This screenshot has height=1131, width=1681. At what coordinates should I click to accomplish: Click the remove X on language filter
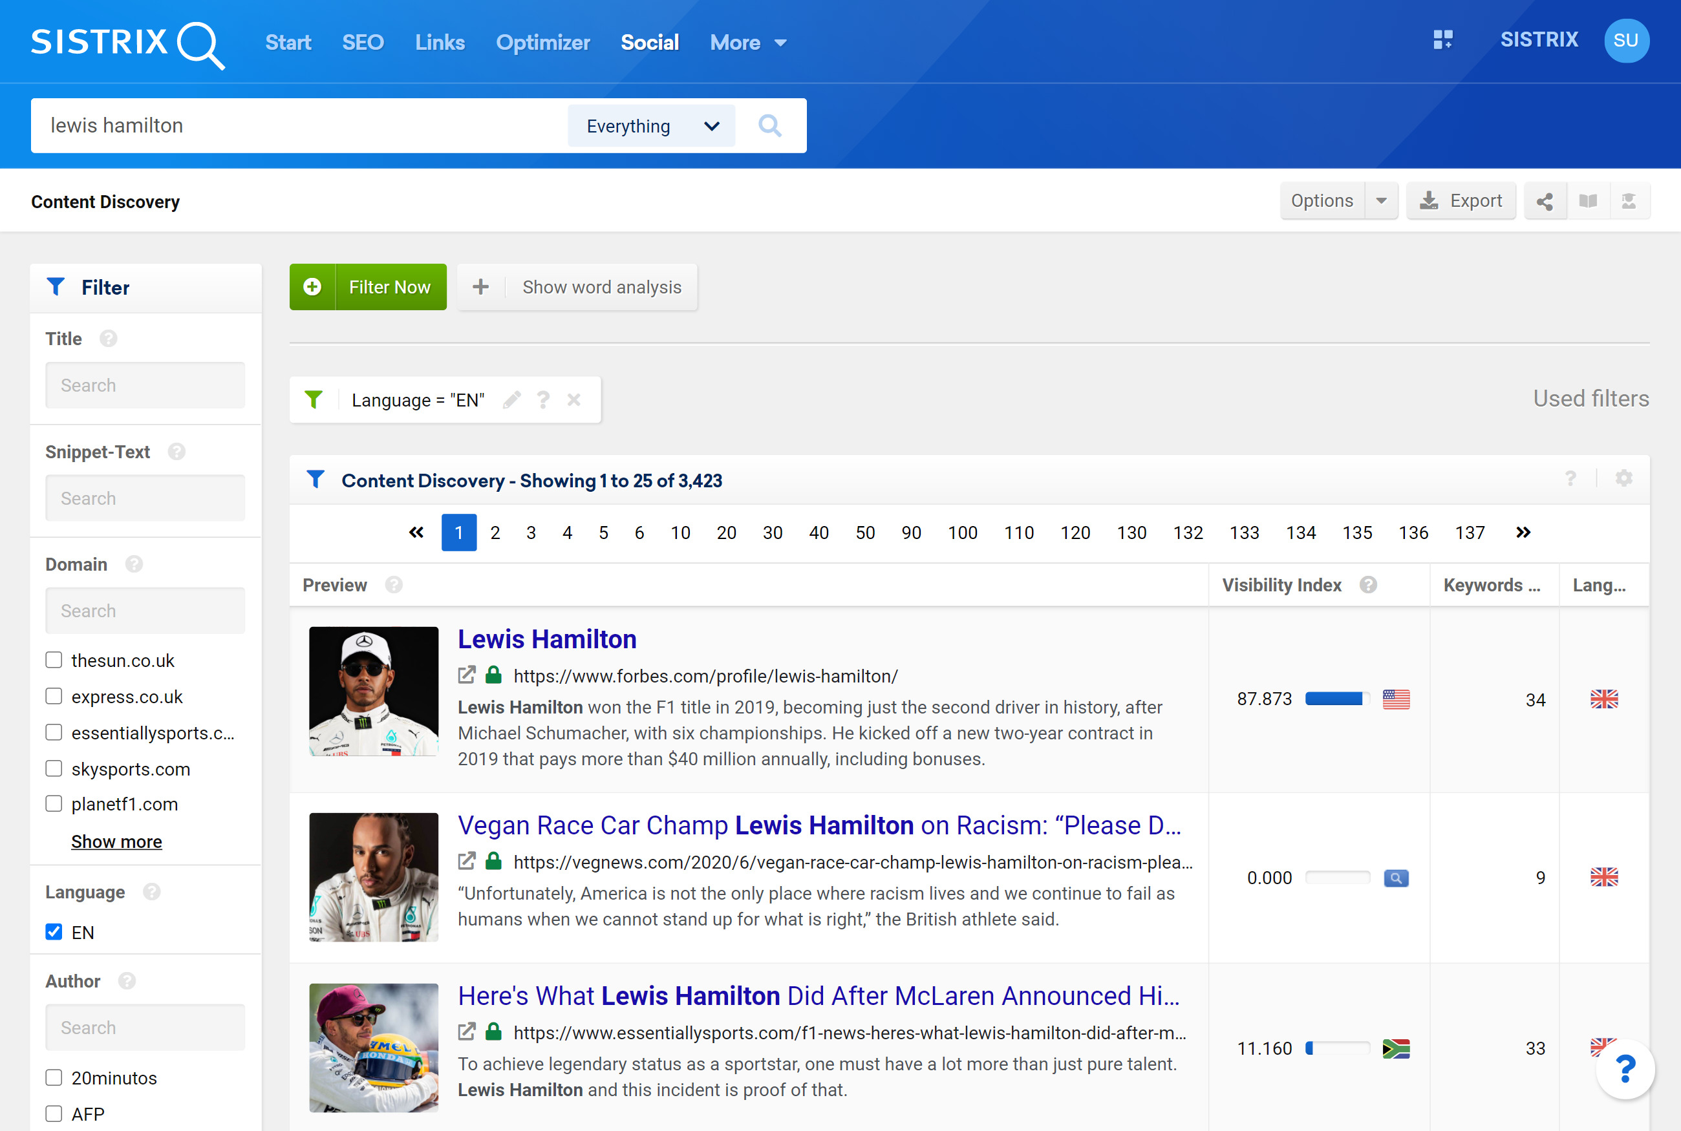[573, 399]
